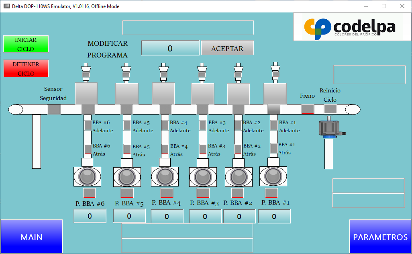
Task: Toggle the Sensor Seguridad indicator
Action: [54, 109]
